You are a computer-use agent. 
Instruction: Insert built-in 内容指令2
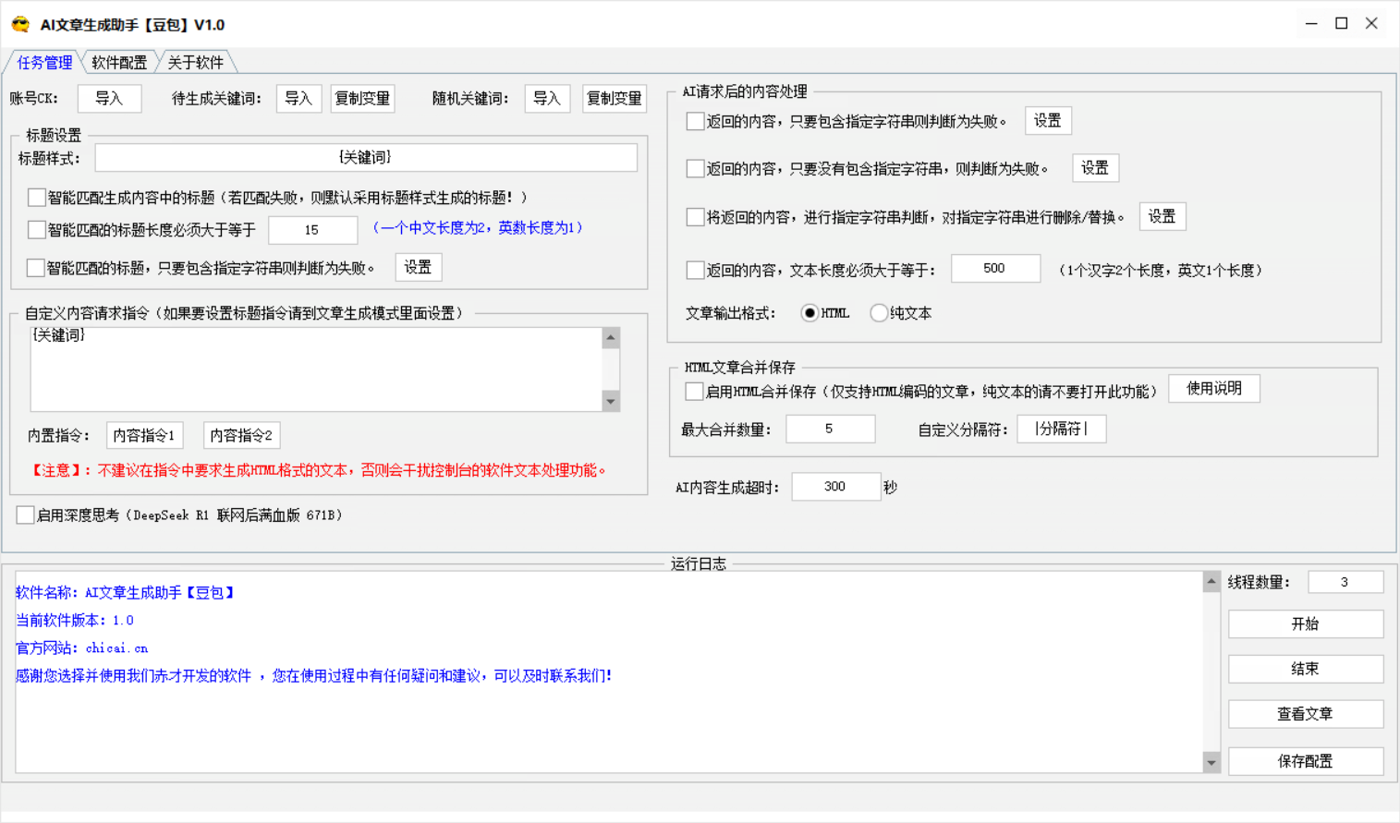point(241,435)
